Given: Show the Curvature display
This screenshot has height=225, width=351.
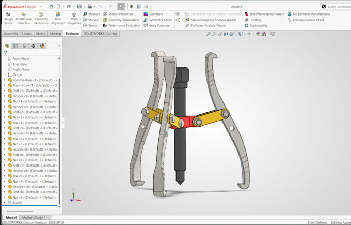Looking at the screenshot, I should pos(153,14).
